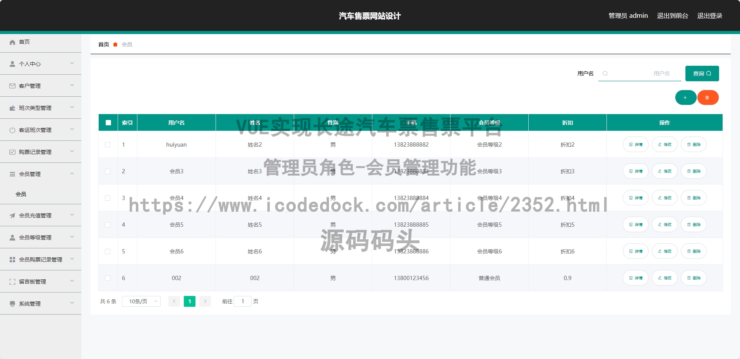740x359 pixels.
Task: Check the row for 会员4
Action: (x=108, y=198)
